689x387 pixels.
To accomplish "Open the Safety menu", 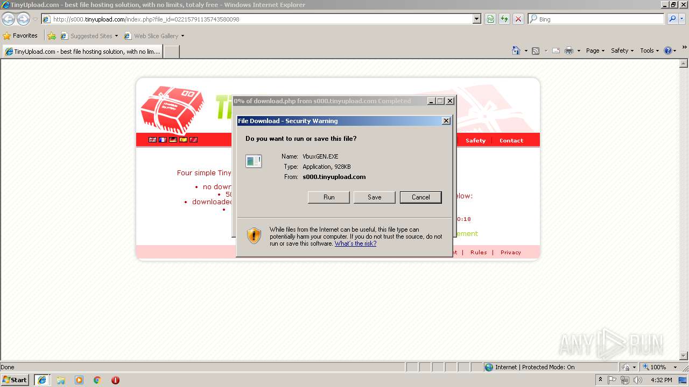I will pyautogui.click(x=622, y=51).
